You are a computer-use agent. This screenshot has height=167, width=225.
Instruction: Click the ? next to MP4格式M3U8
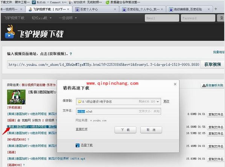[28, 140]
